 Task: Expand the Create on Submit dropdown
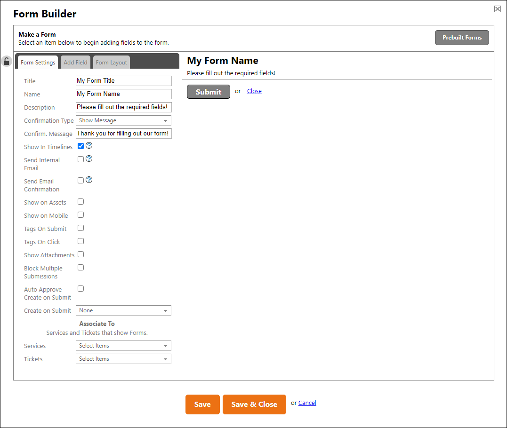tap(123, 310)
